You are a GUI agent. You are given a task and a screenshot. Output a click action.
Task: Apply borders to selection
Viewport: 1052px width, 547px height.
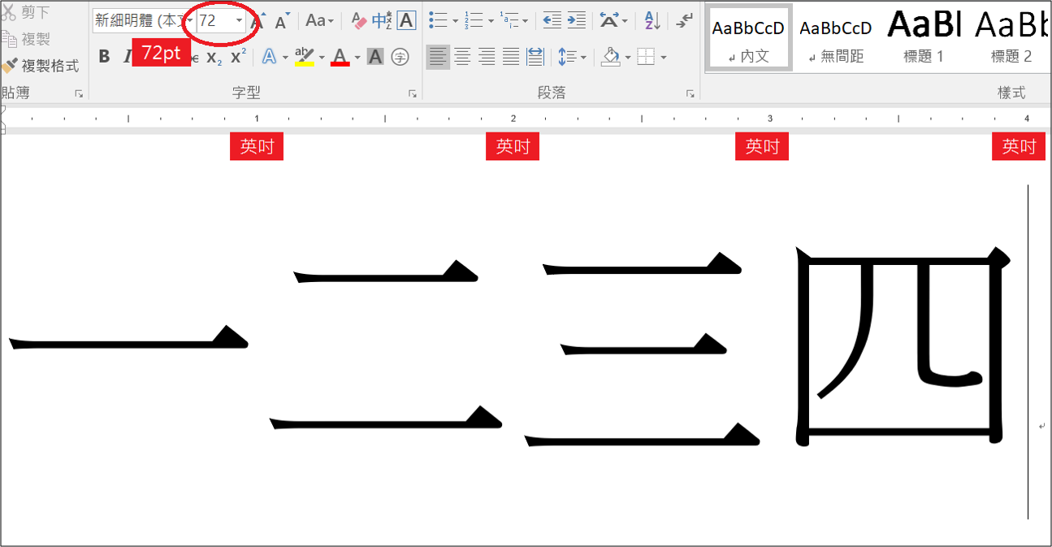pos(646,57)
